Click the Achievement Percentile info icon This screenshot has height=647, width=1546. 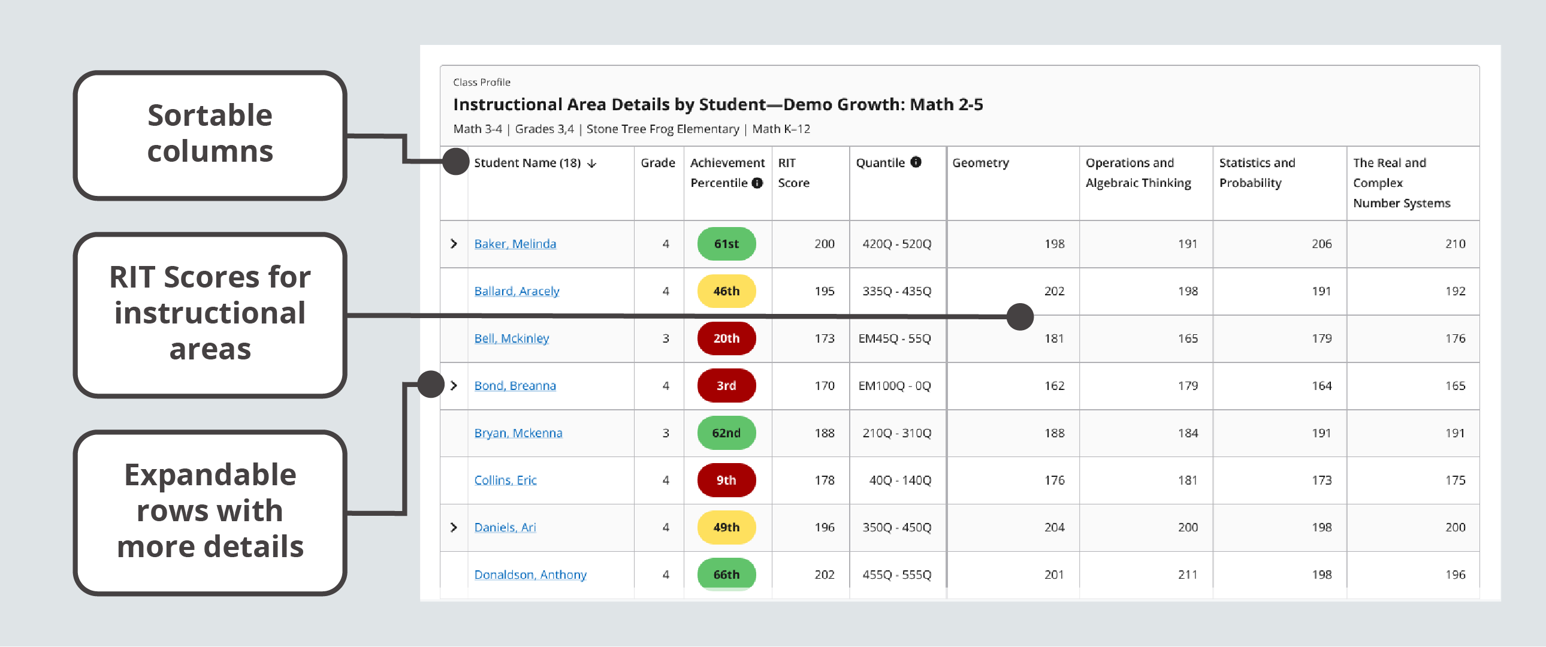click(757, 183)
